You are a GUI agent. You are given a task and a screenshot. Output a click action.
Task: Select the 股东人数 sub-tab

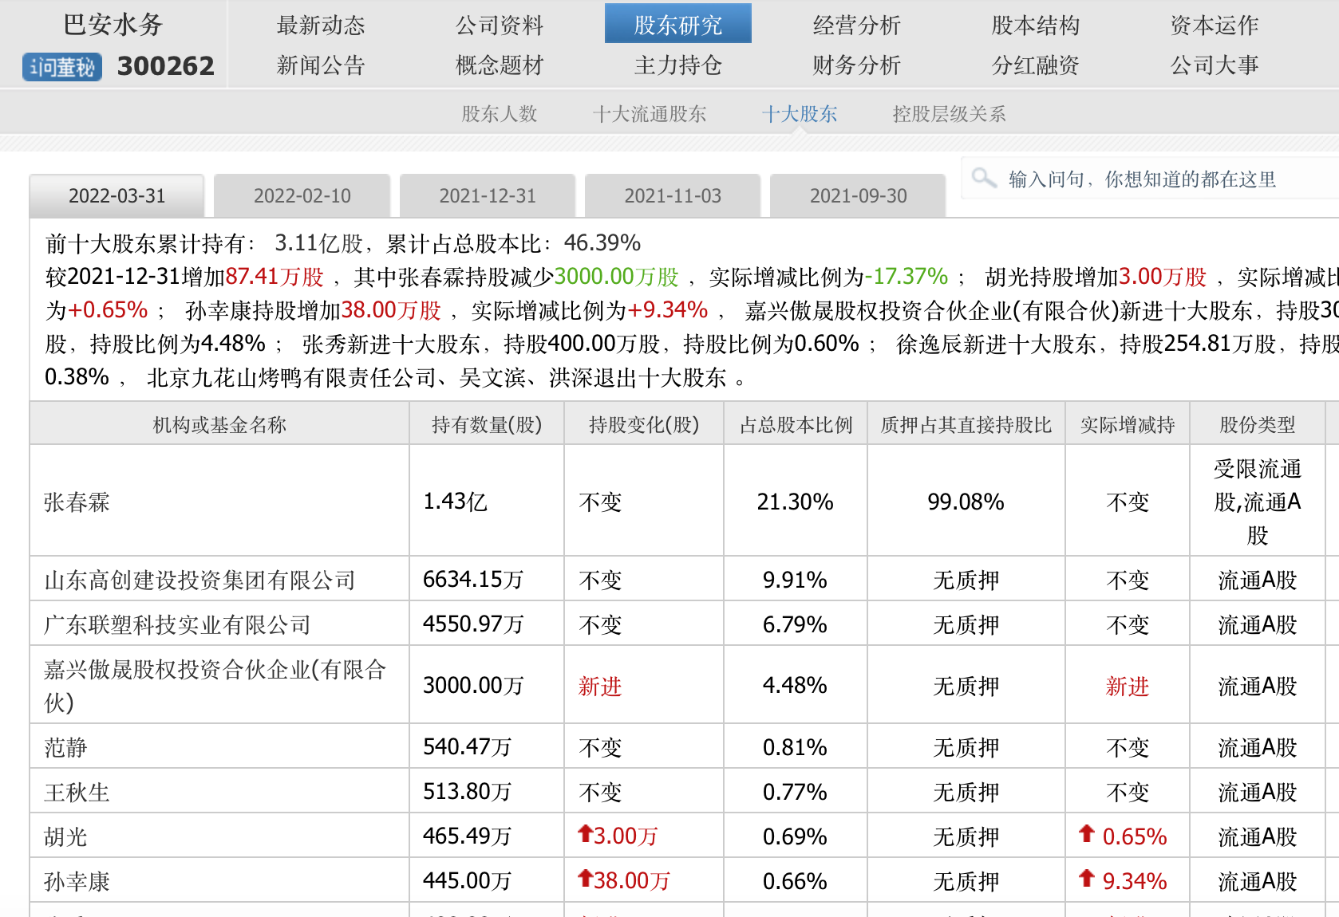pyautogui.click(x=500, y=114)
